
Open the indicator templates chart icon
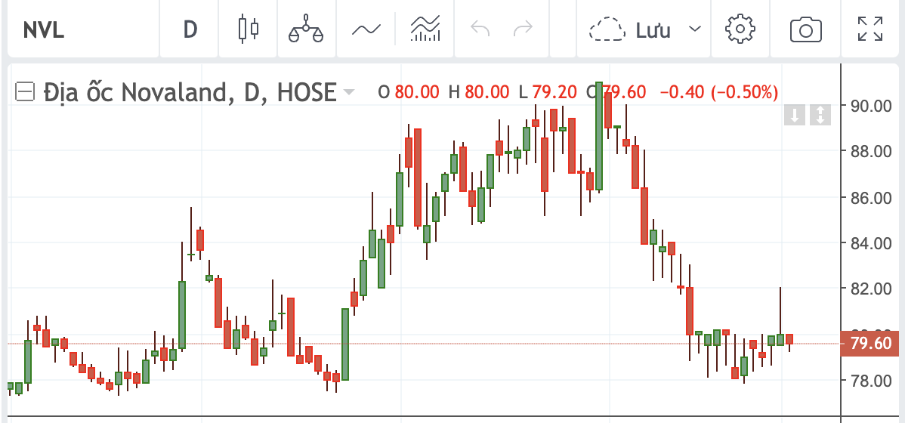point(425,28)
